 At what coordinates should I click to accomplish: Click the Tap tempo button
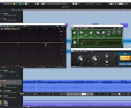(128, 94)
